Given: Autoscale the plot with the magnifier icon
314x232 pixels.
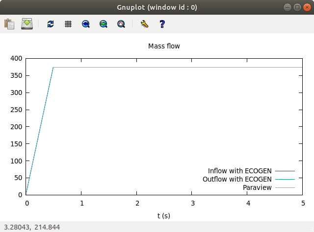Looking at the screenshot, I should 121,24.
